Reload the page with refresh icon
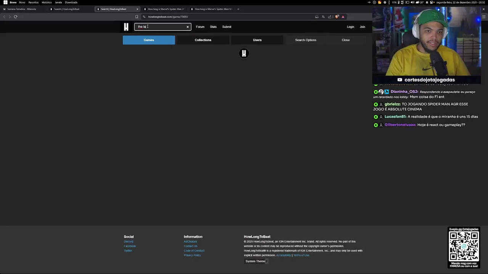The image size is (488, 274). (x=16, y=17)
